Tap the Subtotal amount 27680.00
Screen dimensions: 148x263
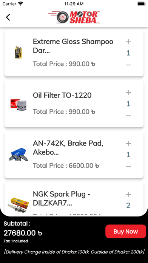[23, 233]
